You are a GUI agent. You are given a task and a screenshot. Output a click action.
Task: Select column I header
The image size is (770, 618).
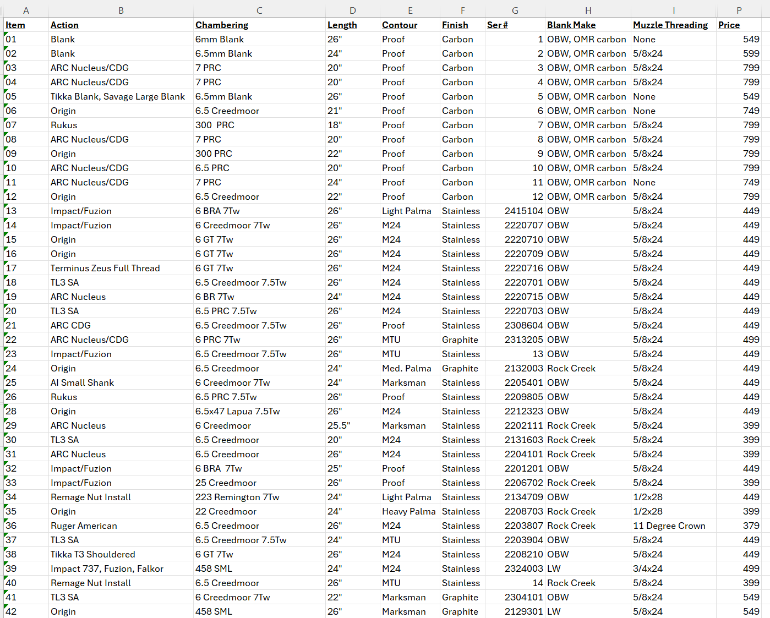pos(674,10)
